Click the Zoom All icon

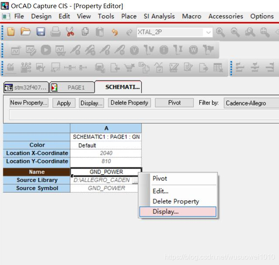coord(265,32)
